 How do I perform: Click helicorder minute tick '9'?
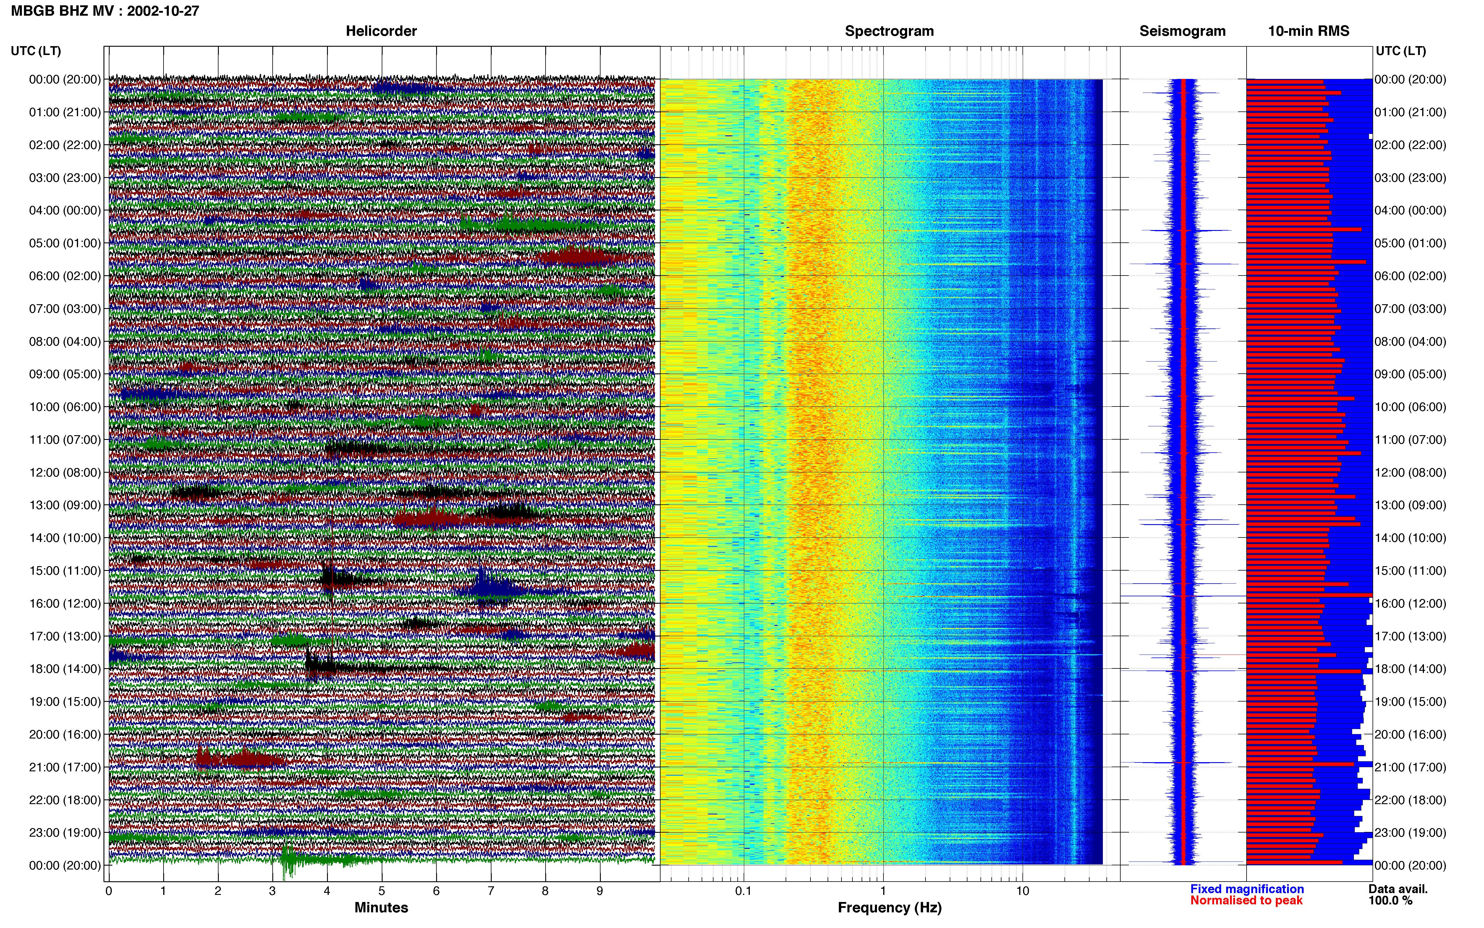(600, 891)
